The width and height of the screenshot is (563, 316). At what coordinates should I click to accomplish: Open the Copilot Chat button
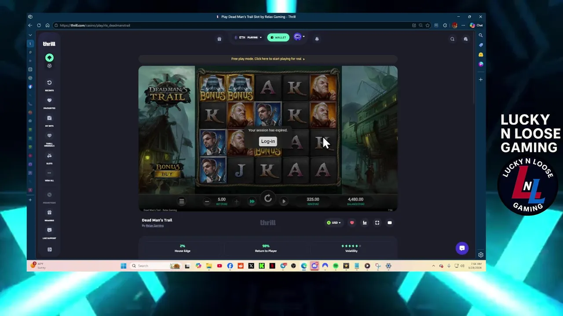(476, 25)
